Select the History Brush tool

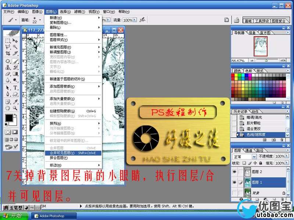[x=15, y=67]
